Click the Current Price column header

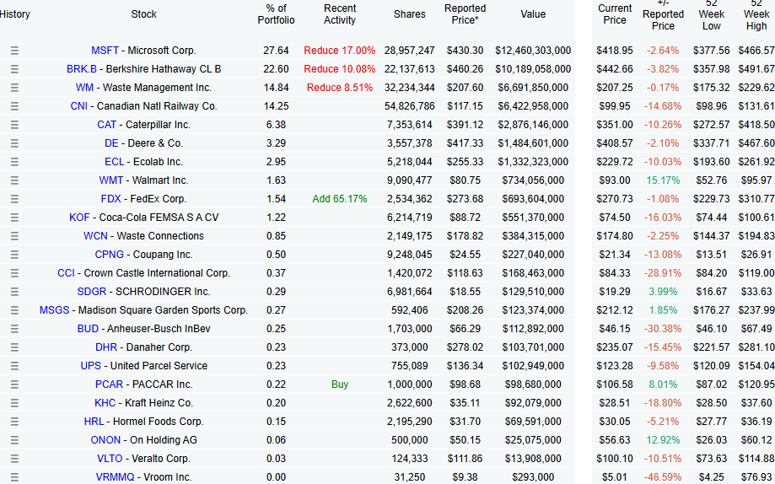click(x=615, y=14)
